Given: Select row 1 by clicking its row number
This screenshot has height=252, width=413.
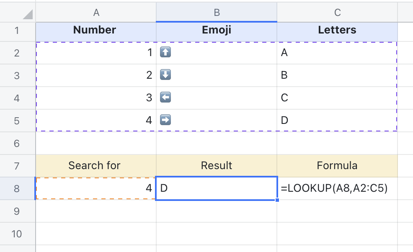Looking at the screenshot, I should (17, 30).
